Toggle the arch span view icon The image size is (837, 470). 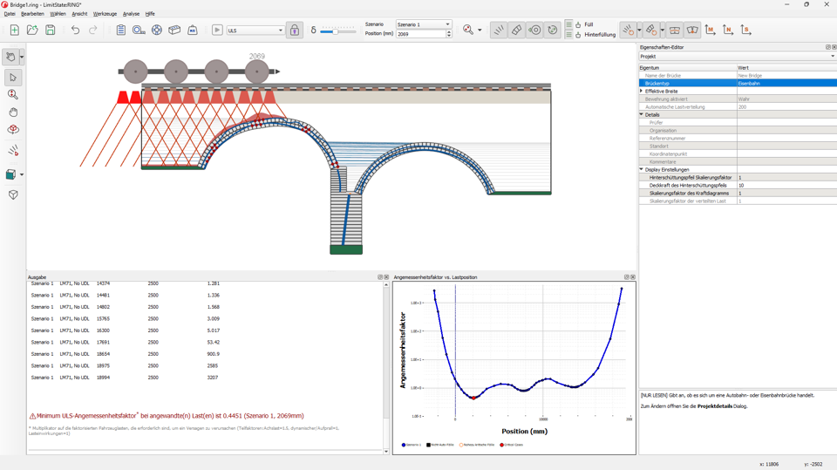(675, 31)
